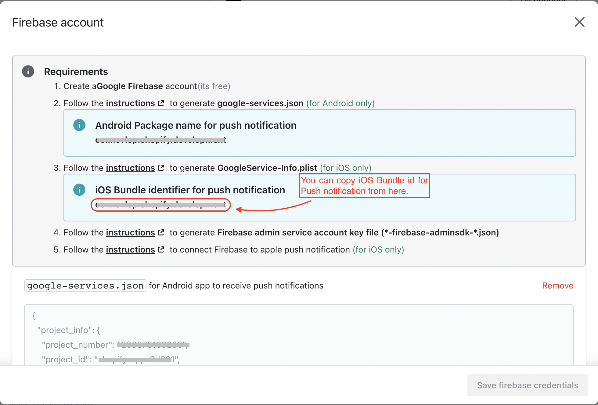Viewport: 598px width, 405px height.
Task: Click the google-services.json filename label
Action: pos(85,286)
